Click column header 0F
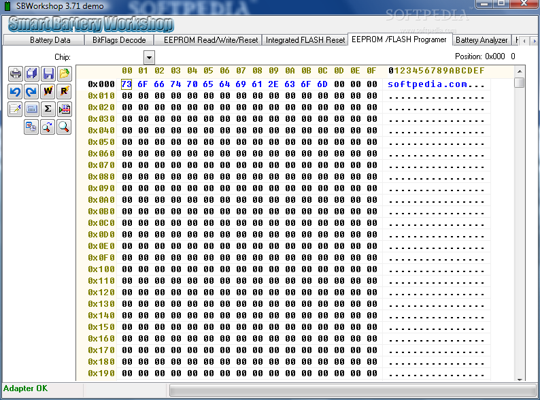540x400 pixels. [371, 71]
